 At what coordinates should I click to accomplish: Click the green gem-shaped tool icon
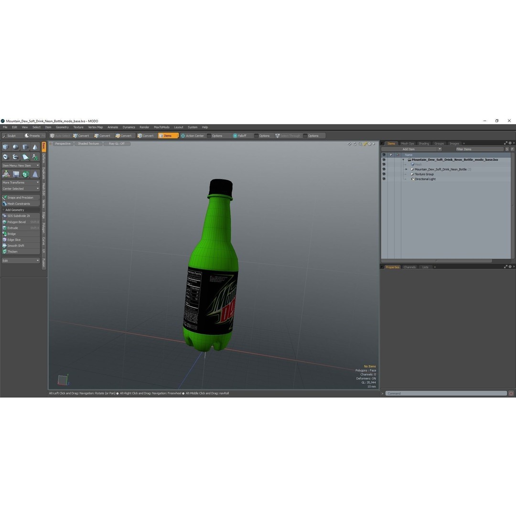coord(25,174)
